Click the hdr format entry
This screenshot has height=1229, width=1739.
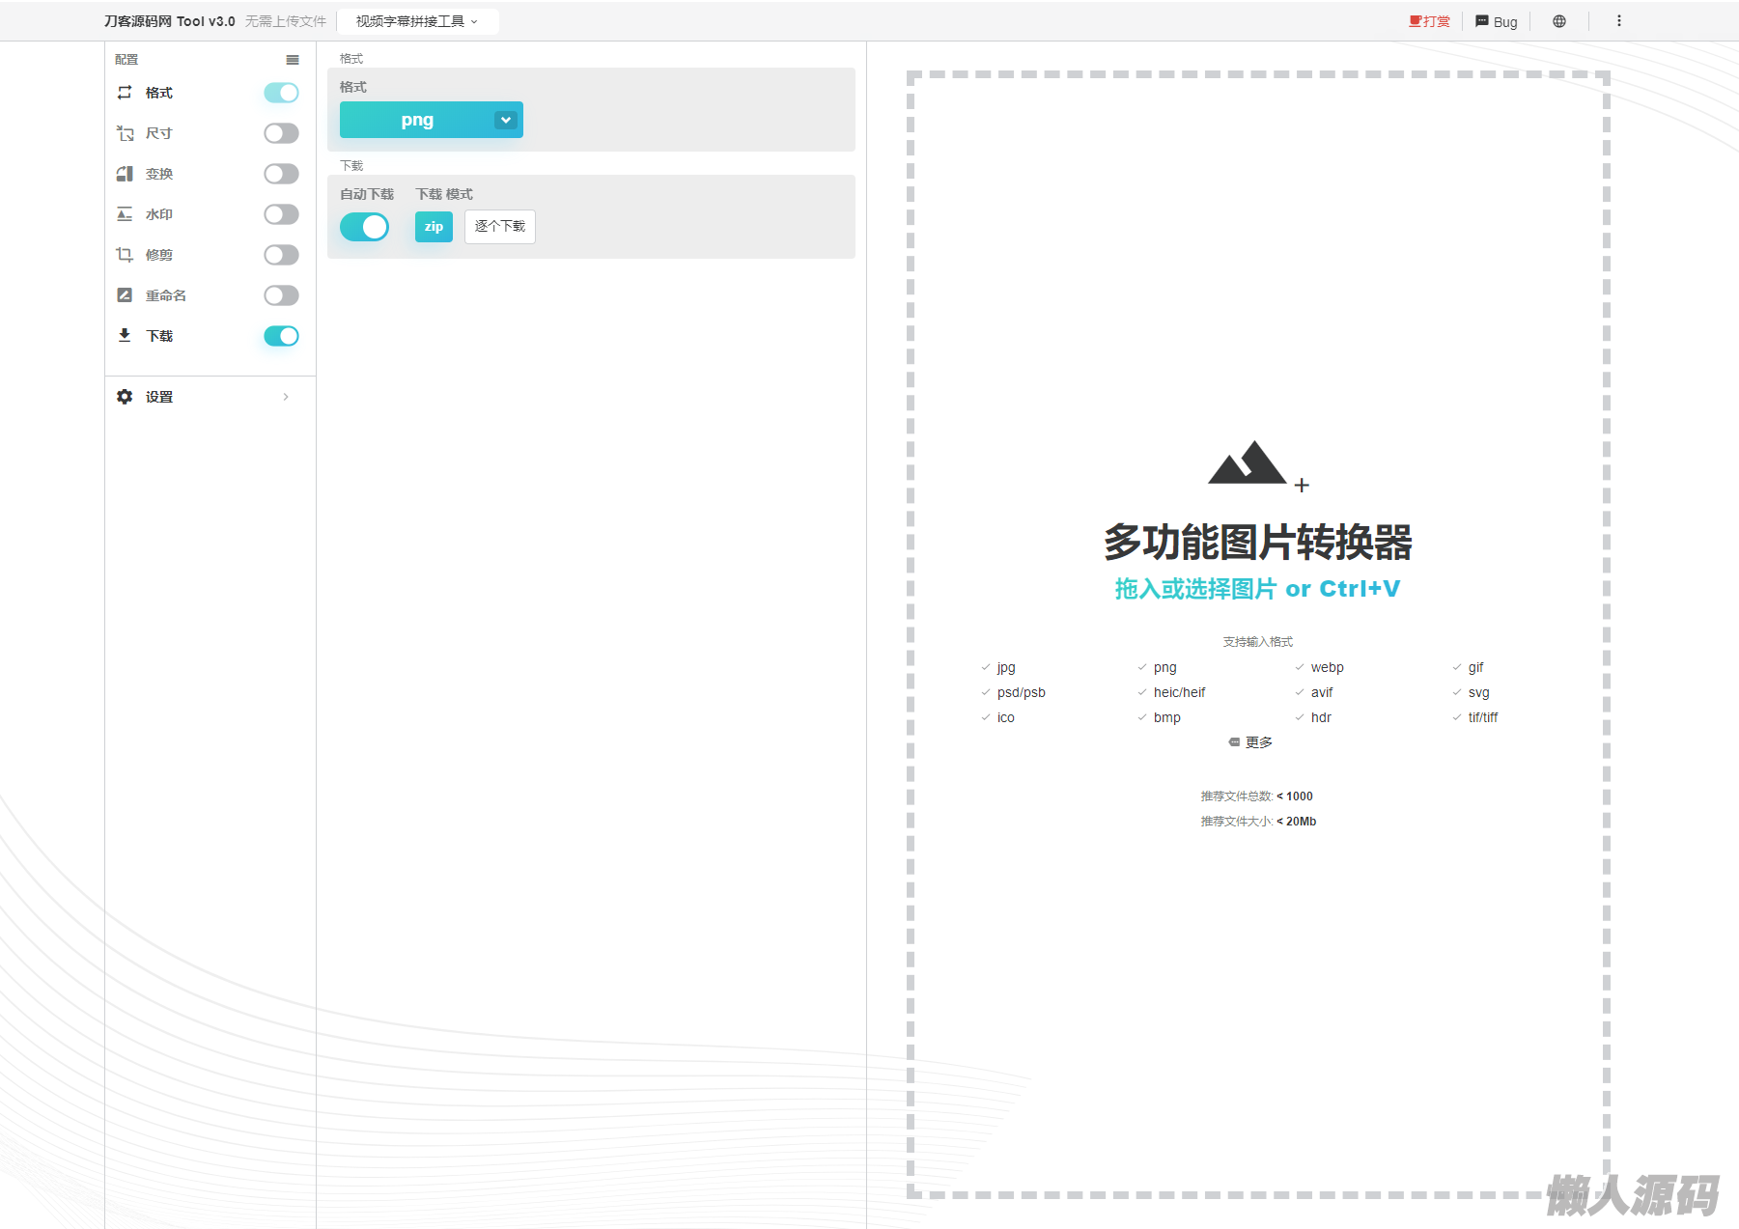[1321, 717]
